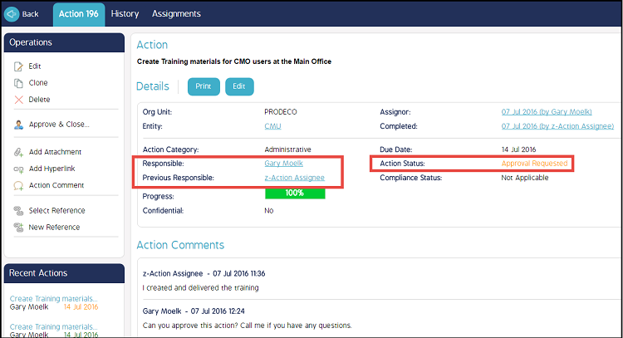Viewport: 623px width, 338px height.
Task: Click the Confidential value No
Action: click(x=269, y=211)
